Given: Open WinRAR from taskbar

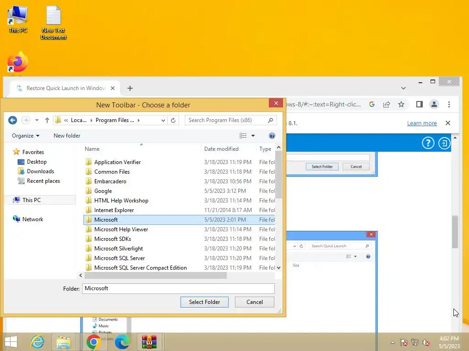Looking at the screenshot, I should 149,342.
